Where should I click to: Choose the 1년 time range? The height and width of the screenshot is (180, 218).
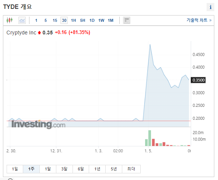(97, 169)
